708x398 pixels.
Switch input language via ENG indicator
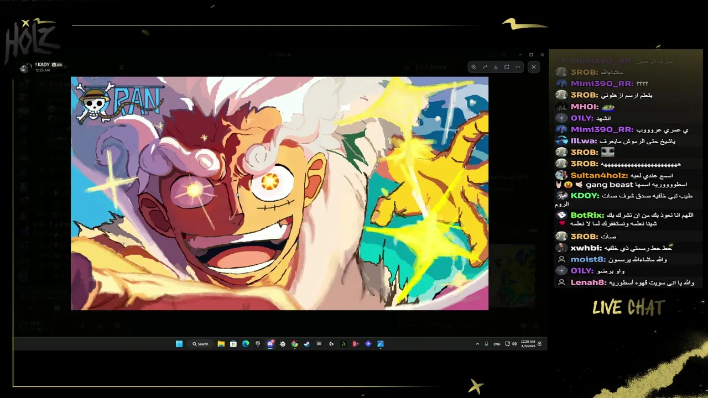(x=497, y=344)
